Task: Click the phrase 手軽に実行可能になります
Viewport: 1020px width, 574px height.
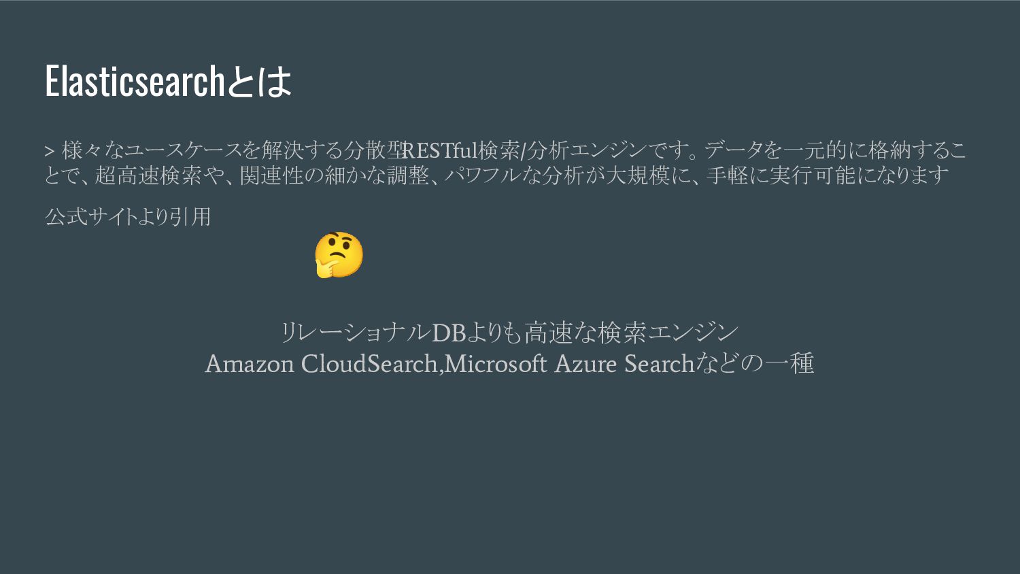Action: coord(828,175)
